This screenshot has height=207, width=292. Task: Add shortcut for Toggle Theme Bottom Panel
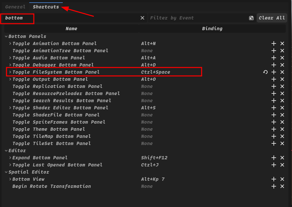coord(274,129)
